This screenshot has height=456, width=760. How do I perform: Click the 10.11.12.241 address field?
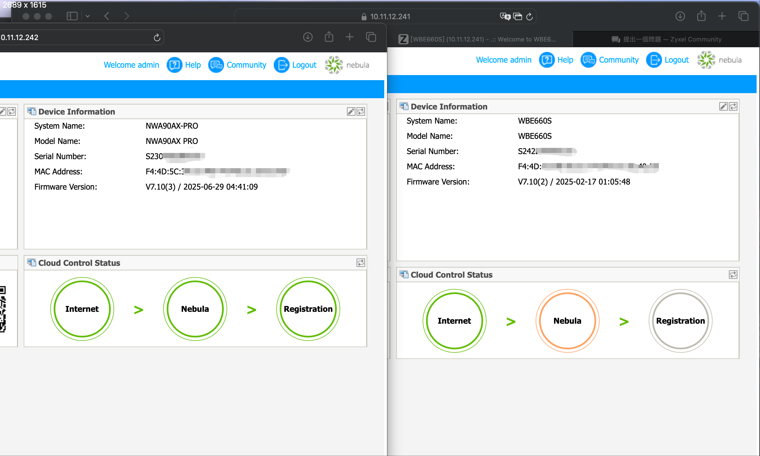(x=385, y=16)
